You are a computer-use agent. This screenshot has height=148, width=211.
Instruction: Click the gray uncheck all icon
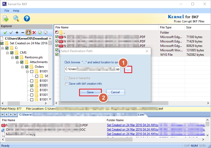(11, 33)
